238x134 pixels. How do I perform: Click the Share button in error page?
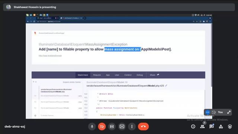[154, 75]
